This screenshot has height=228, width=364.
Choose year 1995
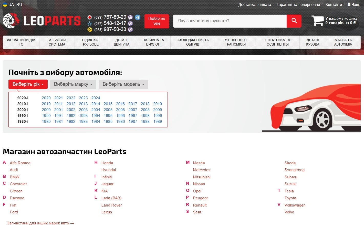coord(108,116)
